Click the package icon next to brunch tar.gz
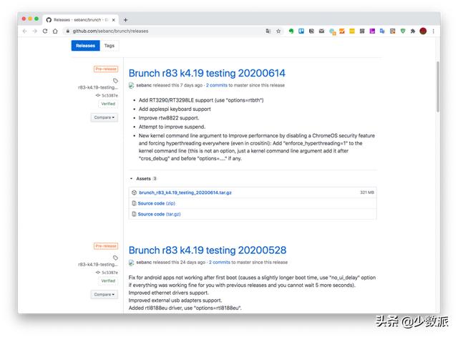Screen dimensions: 458x337 [134, 192]
